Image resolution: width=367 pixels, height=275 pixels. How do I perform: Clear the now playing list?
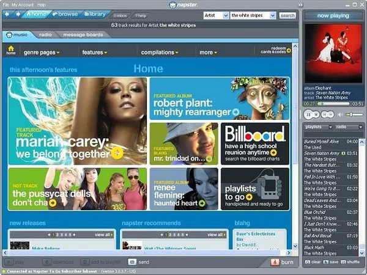click(313, 262)
